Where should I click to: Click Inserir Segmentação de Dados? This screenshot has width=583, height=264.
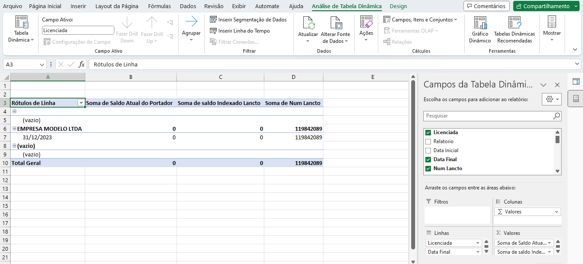point(248,20)
